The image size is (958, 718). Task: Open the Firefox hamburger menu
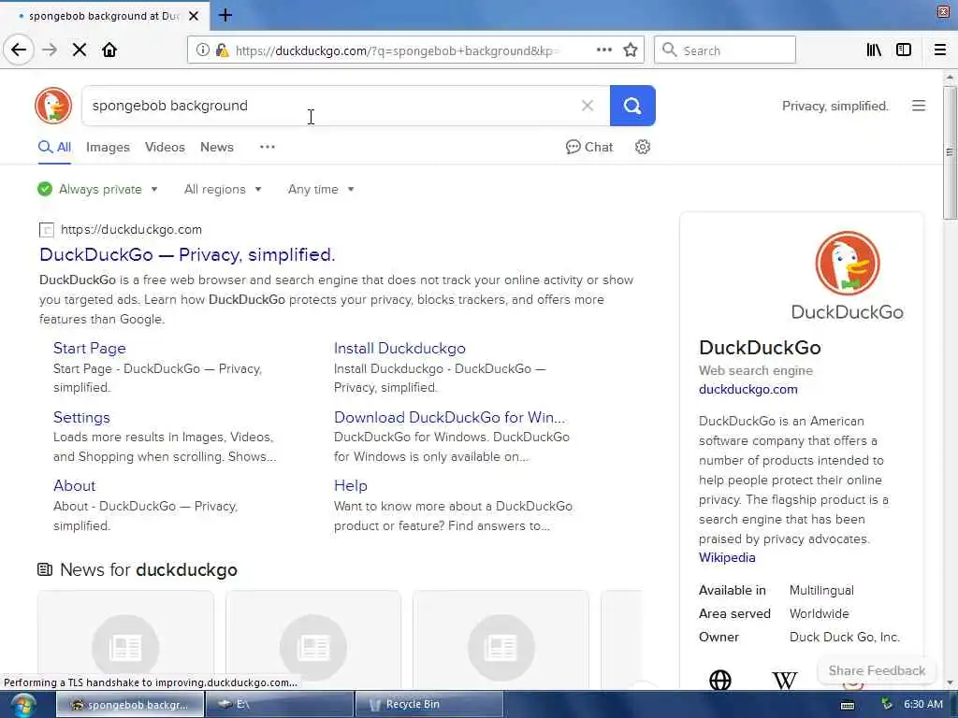point(940,50)
